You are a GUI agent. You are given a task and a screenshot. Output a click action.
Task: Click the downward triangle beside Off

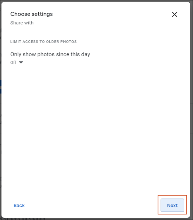click(21, 62)
